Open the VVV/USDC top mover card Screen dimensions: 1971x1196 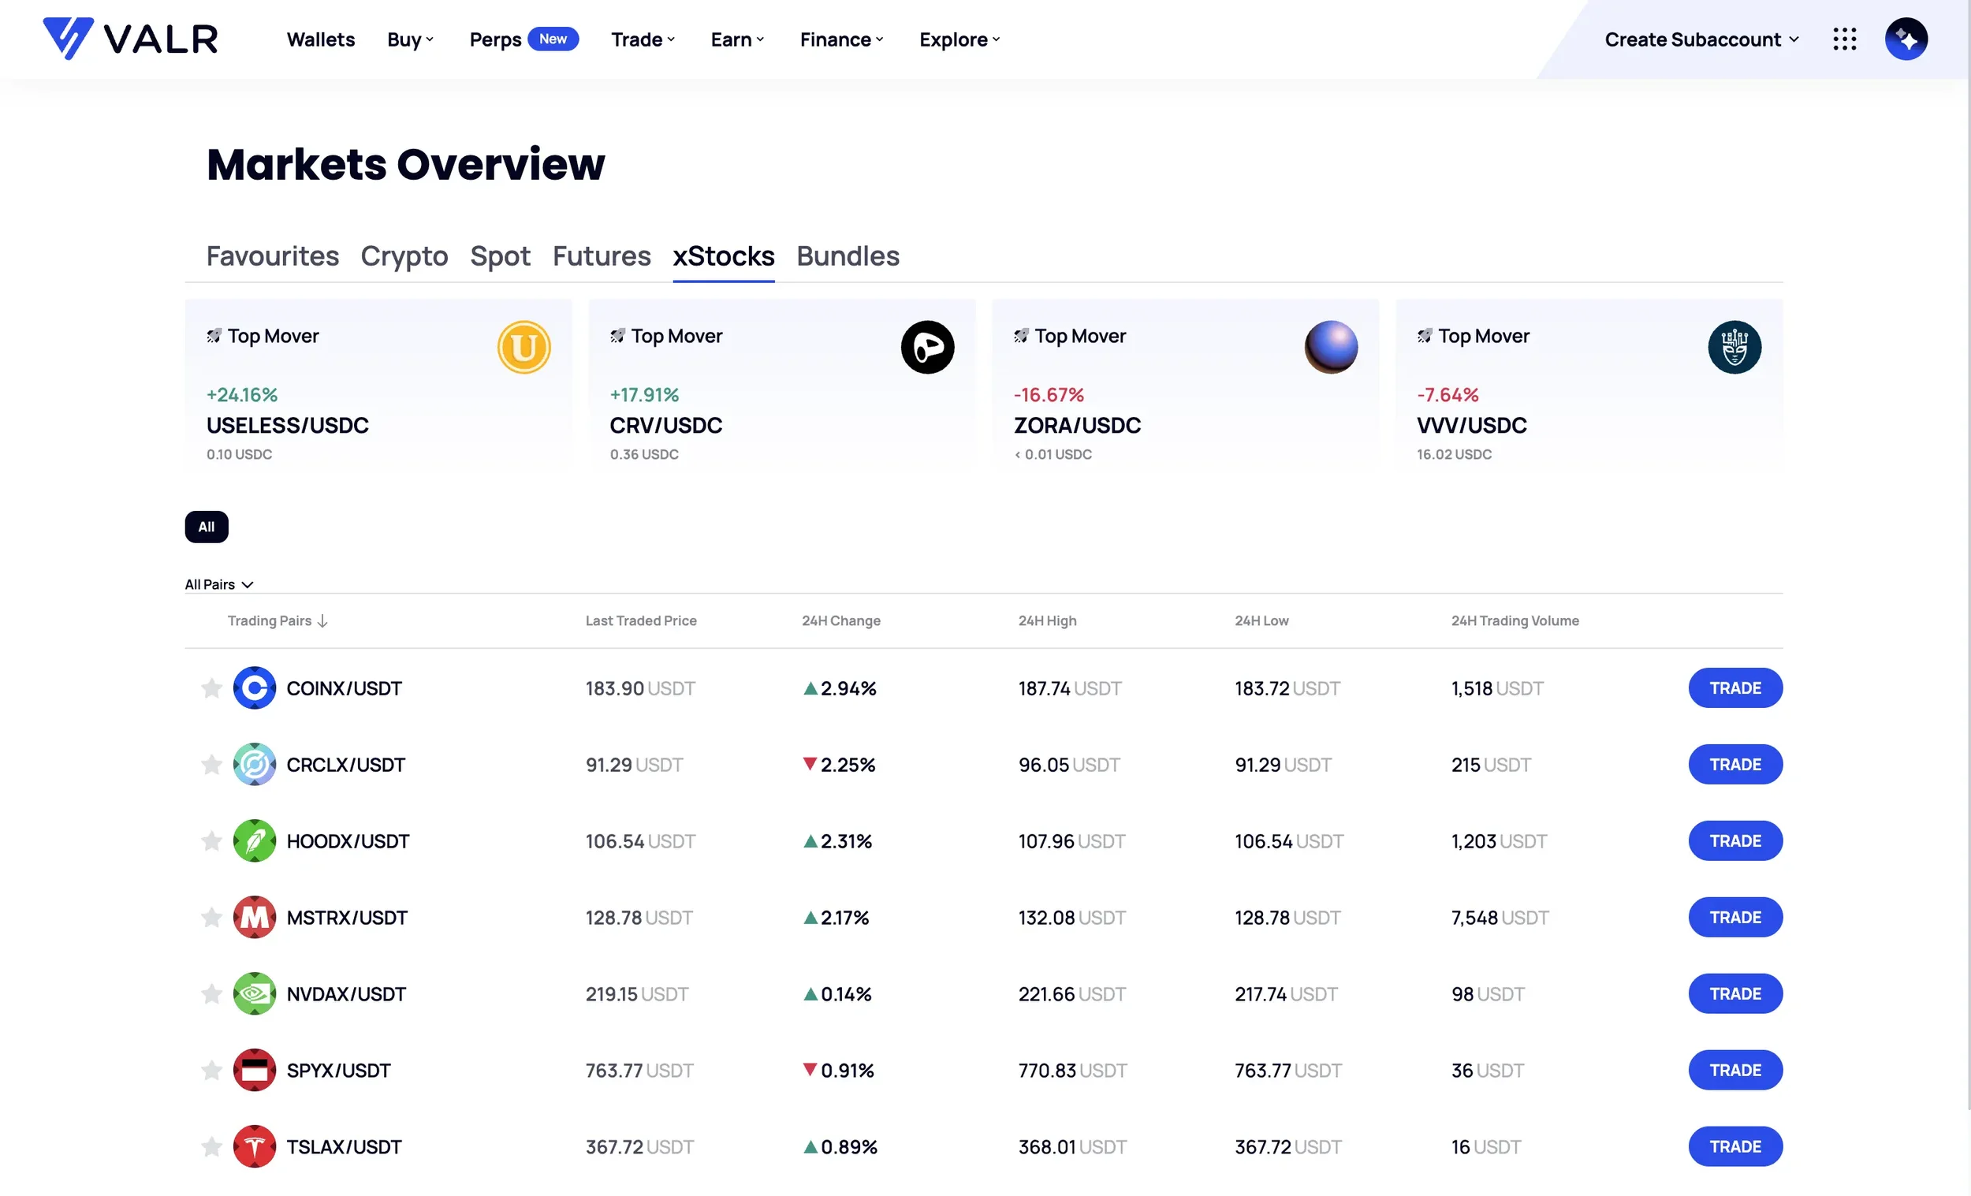pyautogui.click(x=1589, y=387)
